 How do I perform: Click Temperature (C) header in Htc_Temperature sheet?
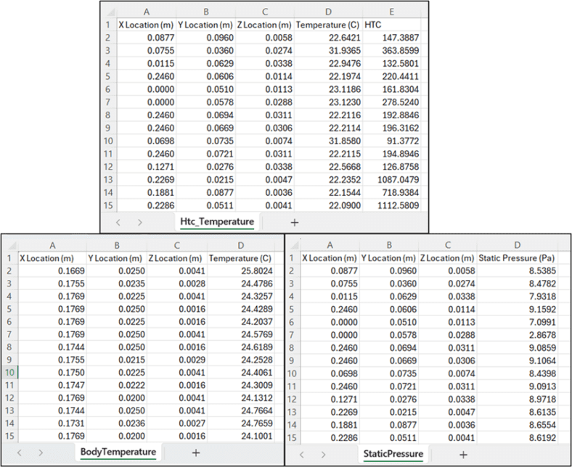pos(328,25)
